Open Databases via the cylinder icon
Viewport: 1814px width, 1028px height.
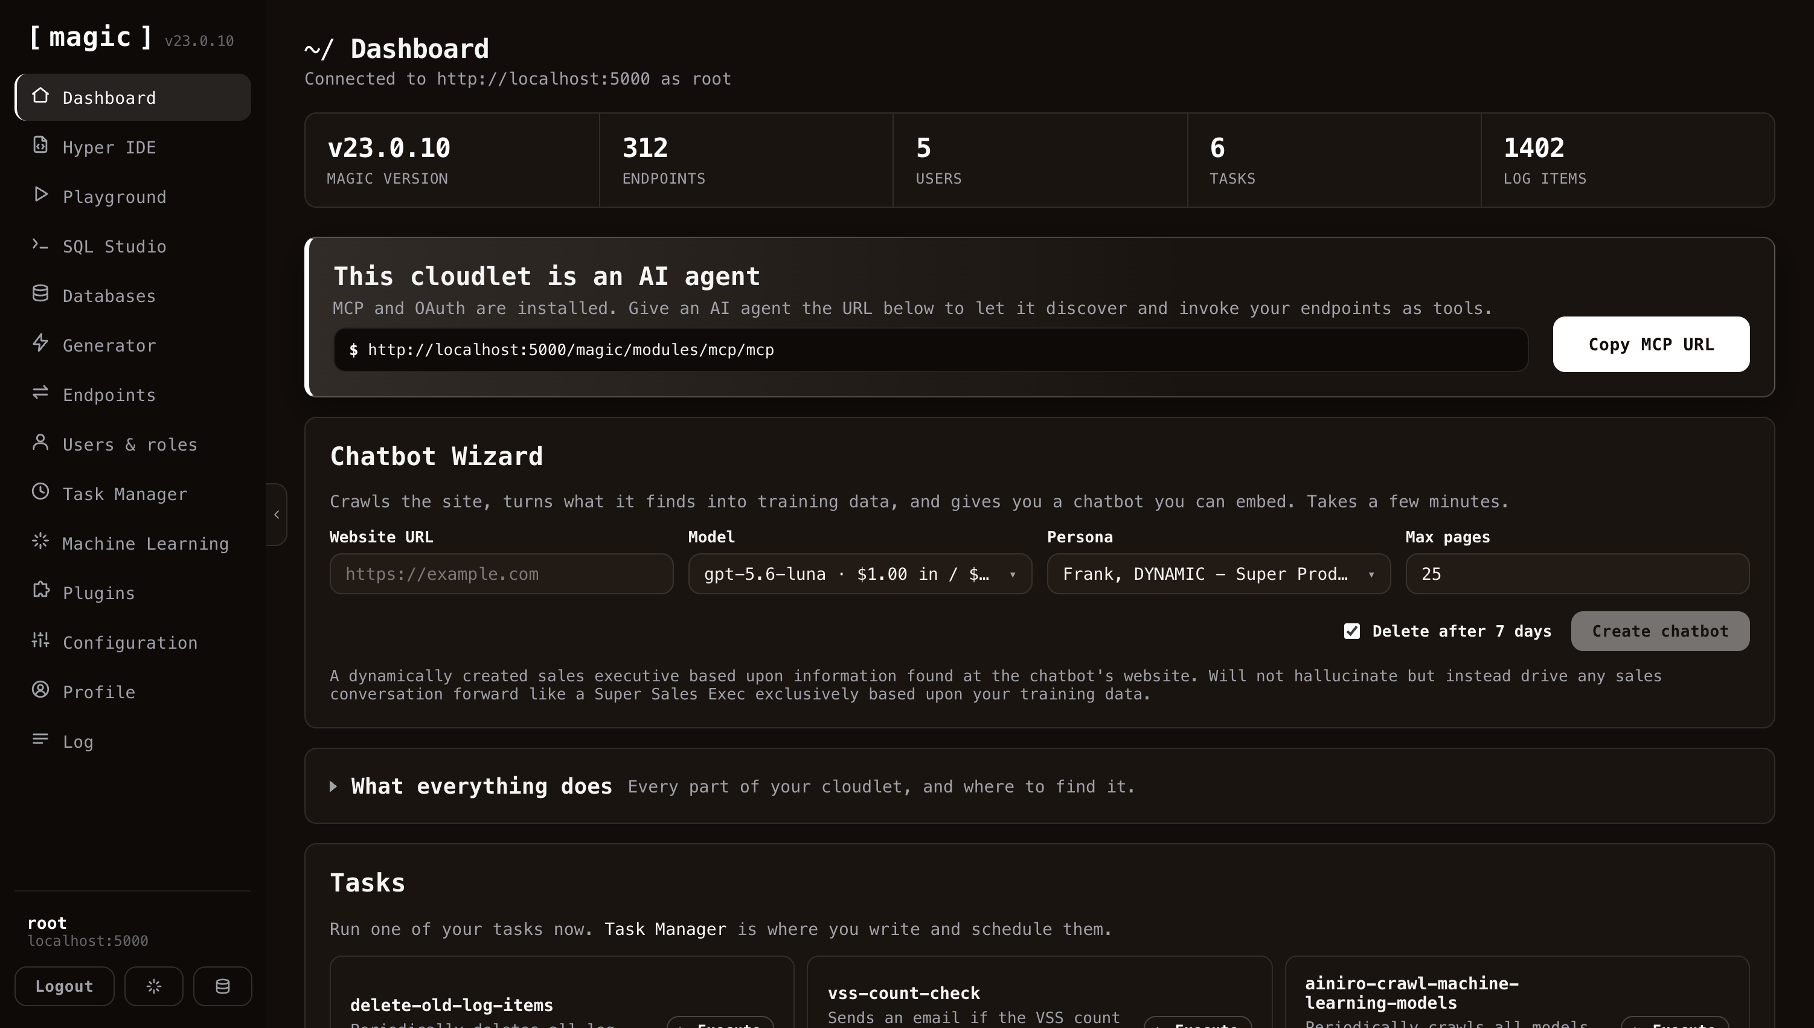coord(40,294)
